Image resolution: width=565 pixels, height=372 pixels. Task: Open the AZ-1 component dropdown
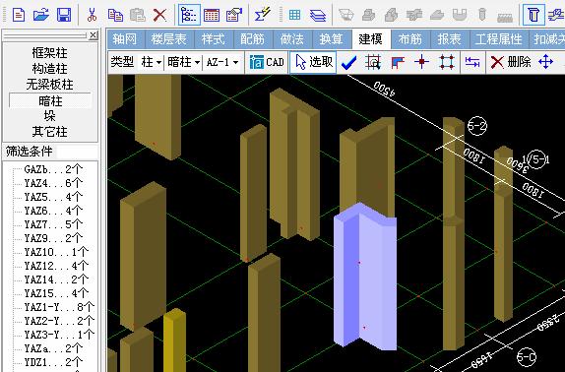(222, 62)
